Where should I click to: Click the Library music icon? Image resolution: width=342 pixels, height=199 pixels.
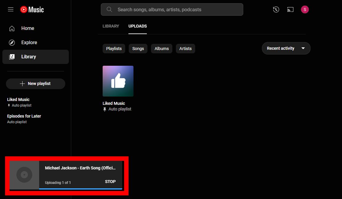pos(12,57)
